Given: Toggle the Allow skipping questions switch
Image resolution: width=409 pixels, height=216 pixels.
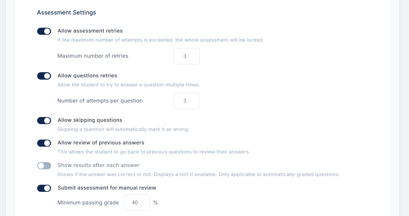Looking at the screenshot, I should click(44, 121).
